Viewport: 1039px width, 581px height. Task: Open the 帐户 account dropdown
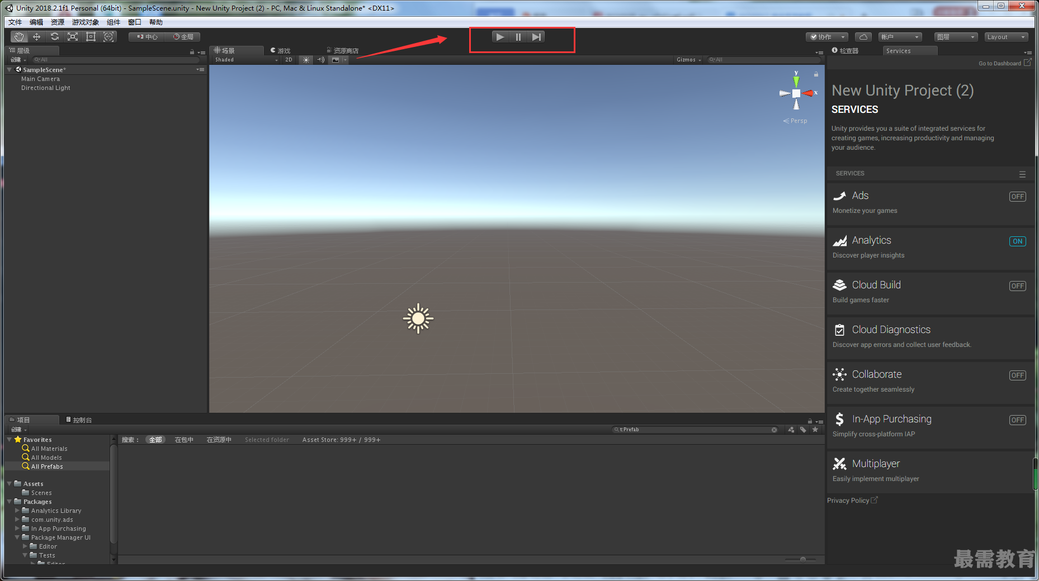tap(900, 37)
